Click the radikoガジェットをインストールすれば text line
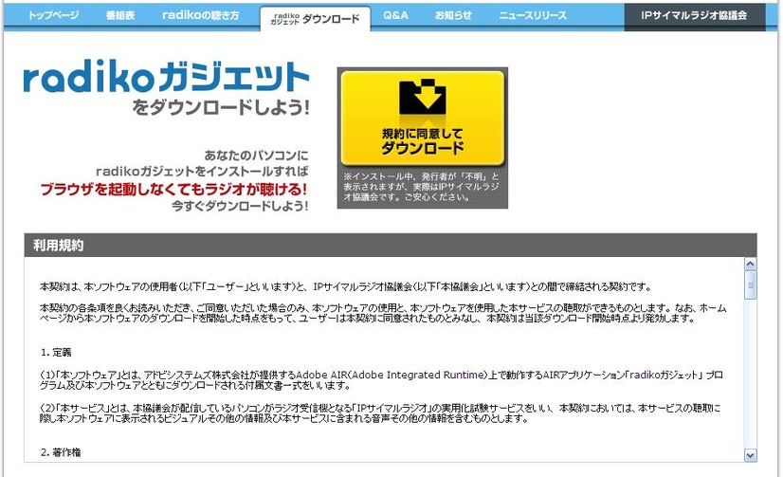Screen dimensions: 783x477 [x=202, y=172]
